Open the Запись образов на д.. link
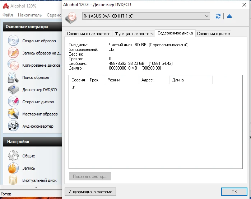The height and width of the screenshot is (199, 251). click(x=42, y=53)
